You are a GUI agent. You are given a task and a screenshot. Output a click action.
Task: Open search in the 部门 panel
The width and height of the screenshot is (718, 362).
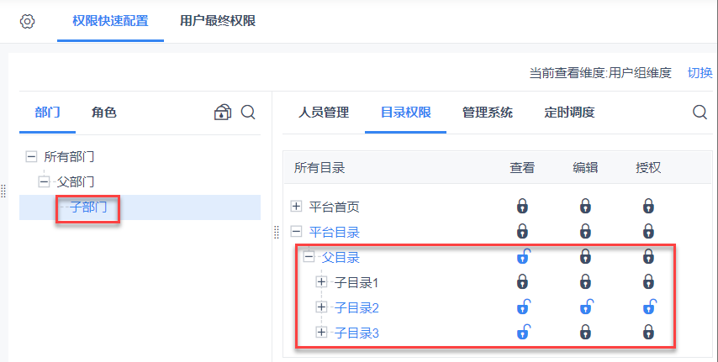click(248, 113)
